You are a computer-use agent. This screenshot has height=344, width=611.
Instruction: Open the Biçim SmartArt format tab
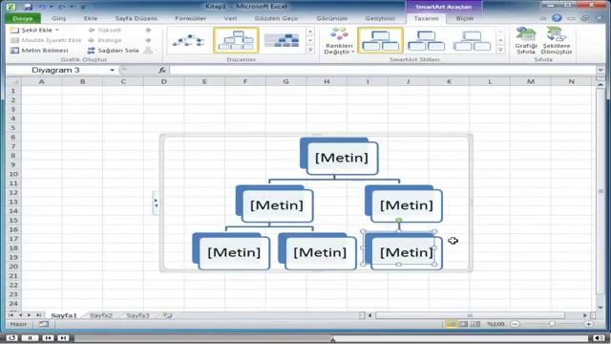tap(465, 18)
